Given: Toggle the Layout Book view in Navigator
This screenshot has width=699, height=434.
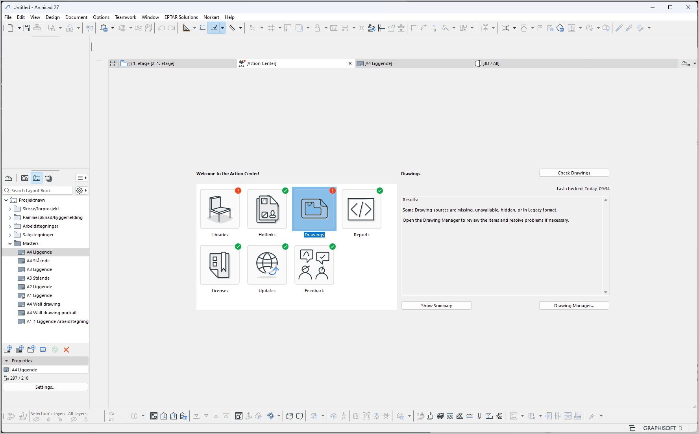Looking at the screenshot, I should tap(37, 178).
